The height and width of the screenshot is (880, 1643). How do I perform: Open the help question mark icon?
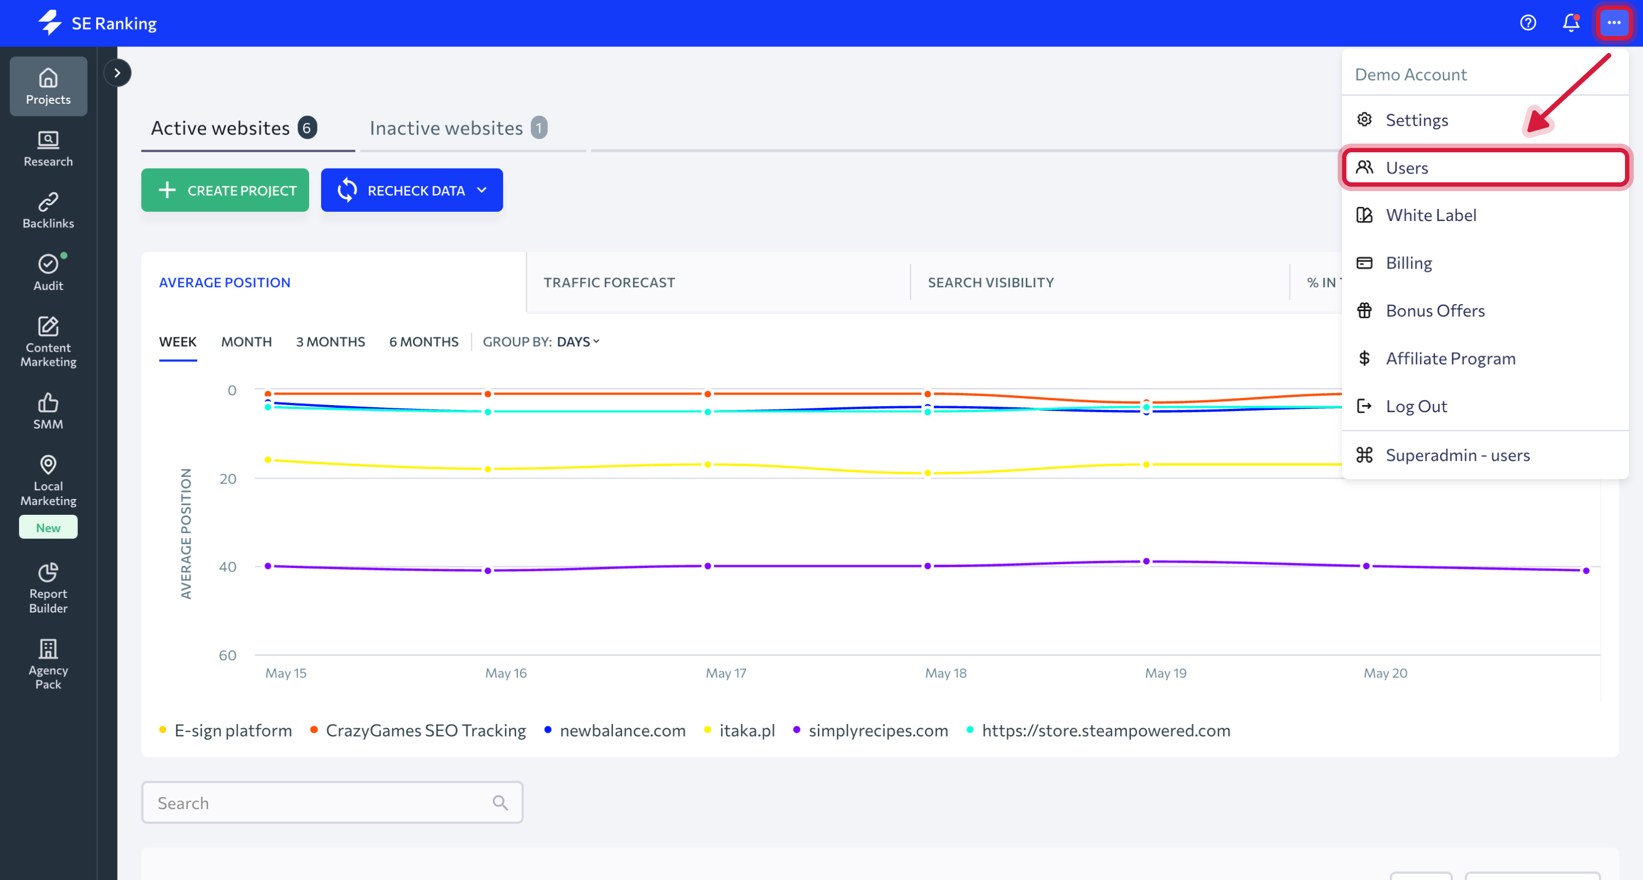click(x=1528, y=23)
